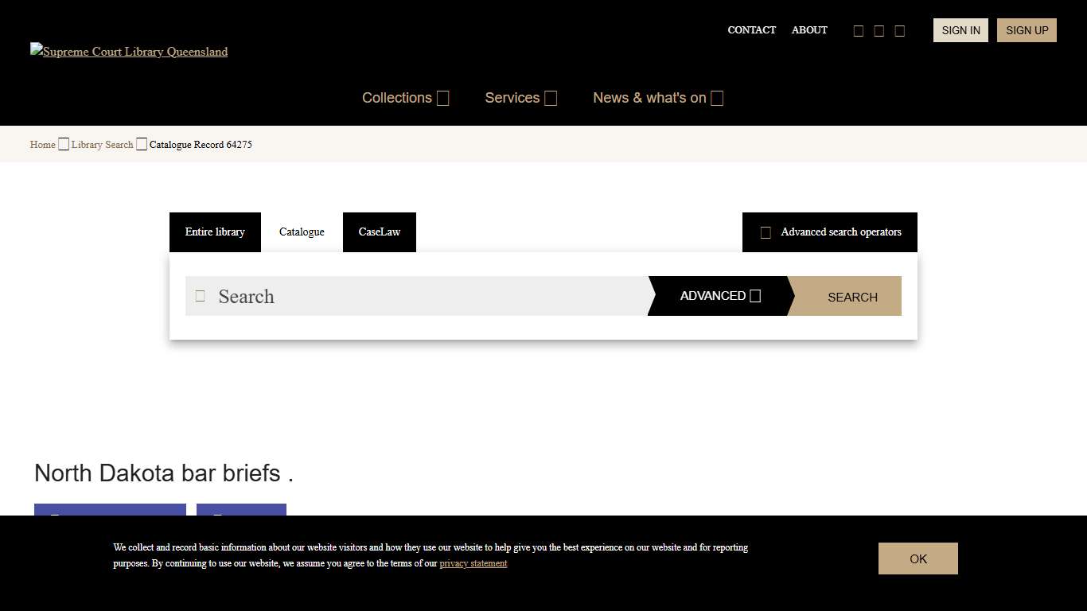Image resolution: width=1087 pixels, height=611 pixels.
Task: Click the Supreme Court Library Queensland logo
Action: pos(128,52)
